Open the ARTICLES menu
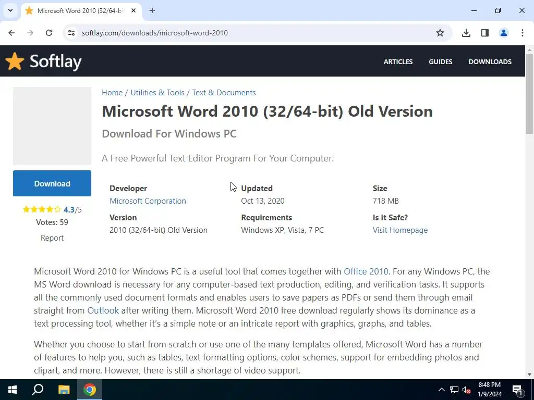This screenshot has height=400, width=534. [x=398, y=61]
